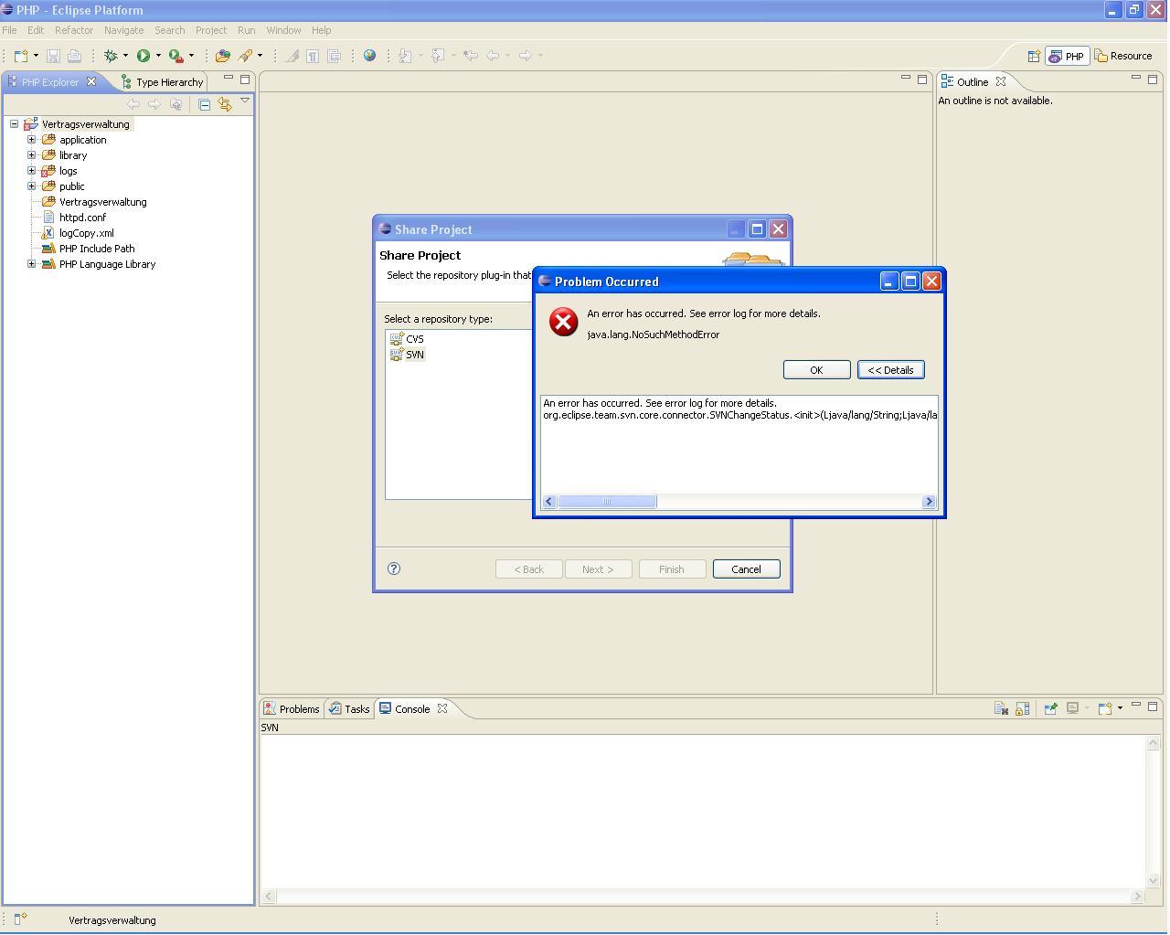Image resolution: width=1170 pixels, height=935 pixels.
Task: Open the Navigate menu
Action: (x=123, y=30)
